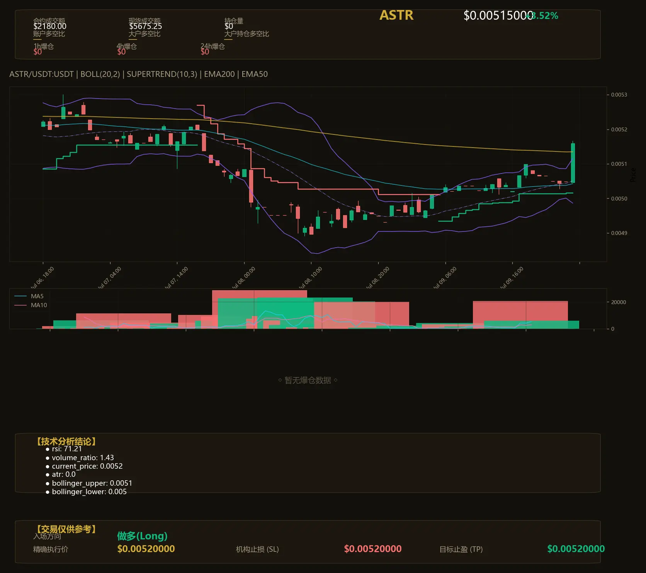Viewport: 646px width, 573px height.
Task: Click the 【技术分析结论】 heading
Action: [66, 442]
